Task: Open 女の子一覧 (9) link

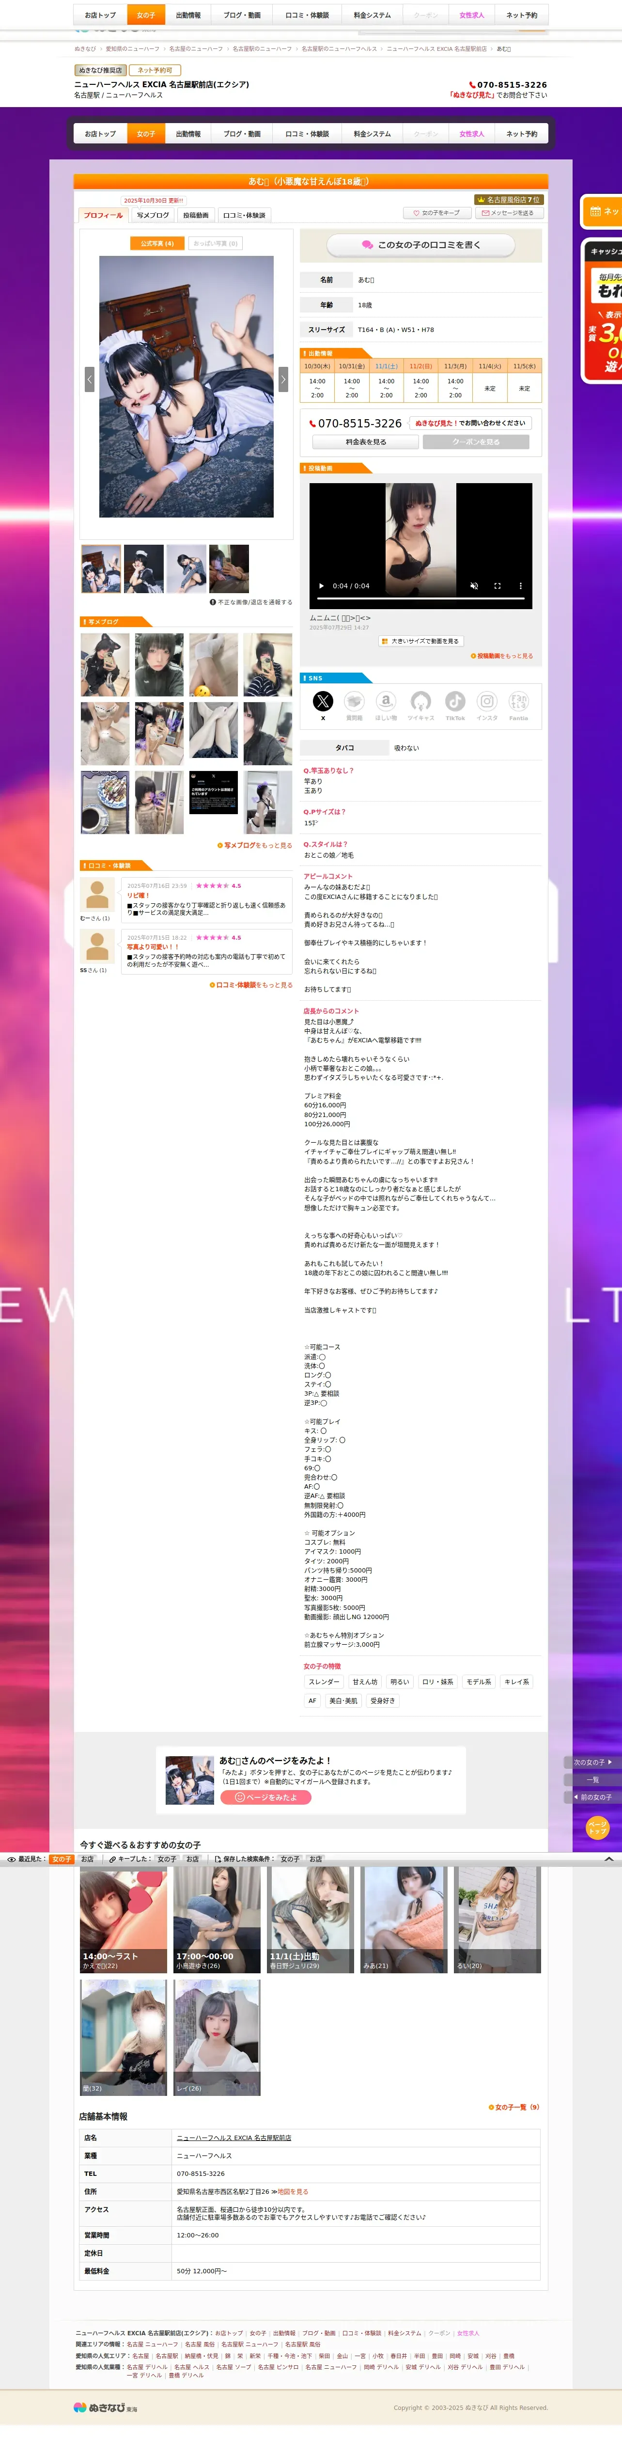Action: coord(514,2108)
